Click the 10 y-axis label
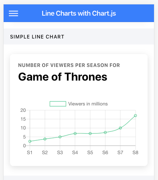This screenshot has width=158, height=180. [x=23, y=128]
